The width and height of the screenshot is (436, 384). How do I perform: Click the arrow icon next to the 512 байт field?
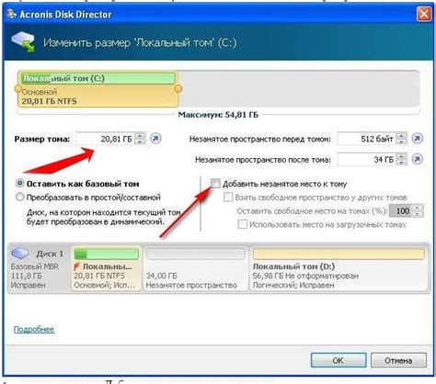click(x=417, y=139)
